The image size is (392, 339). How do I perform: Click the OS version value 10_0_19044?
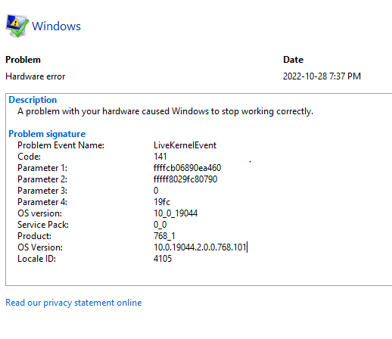click(176, 213)
